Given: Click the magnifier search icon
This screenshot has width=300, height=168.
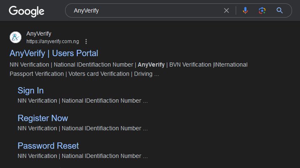Looking at the screenshot, I should tap(279, 10).
